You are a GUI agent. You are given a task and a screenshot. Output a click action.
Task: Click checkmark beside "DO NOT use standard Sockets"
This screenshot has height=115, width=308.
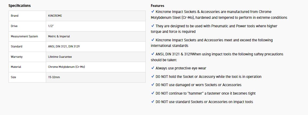[153, 102]
